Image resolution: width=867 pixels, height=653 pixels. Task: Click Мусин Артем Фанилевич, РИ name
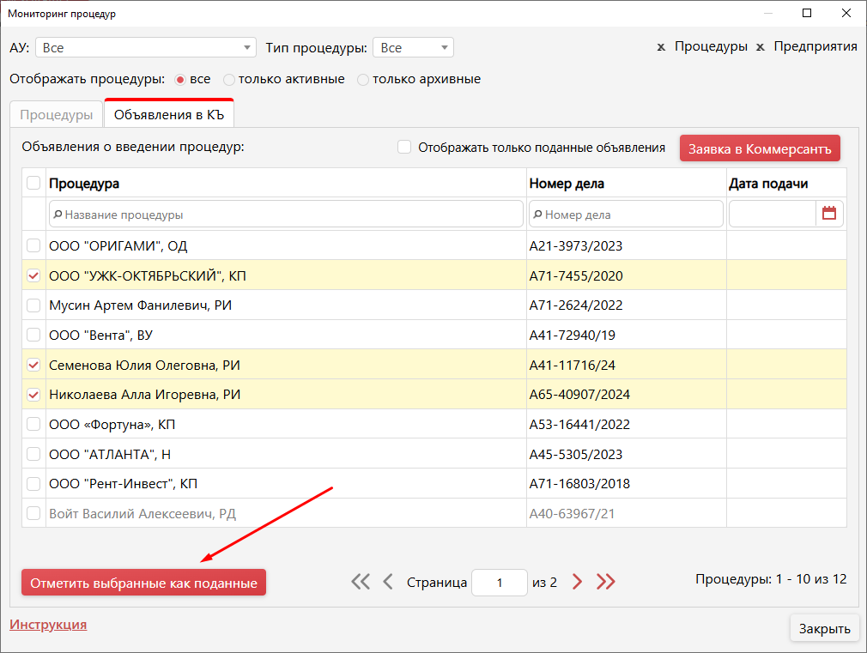pos(141,305)
